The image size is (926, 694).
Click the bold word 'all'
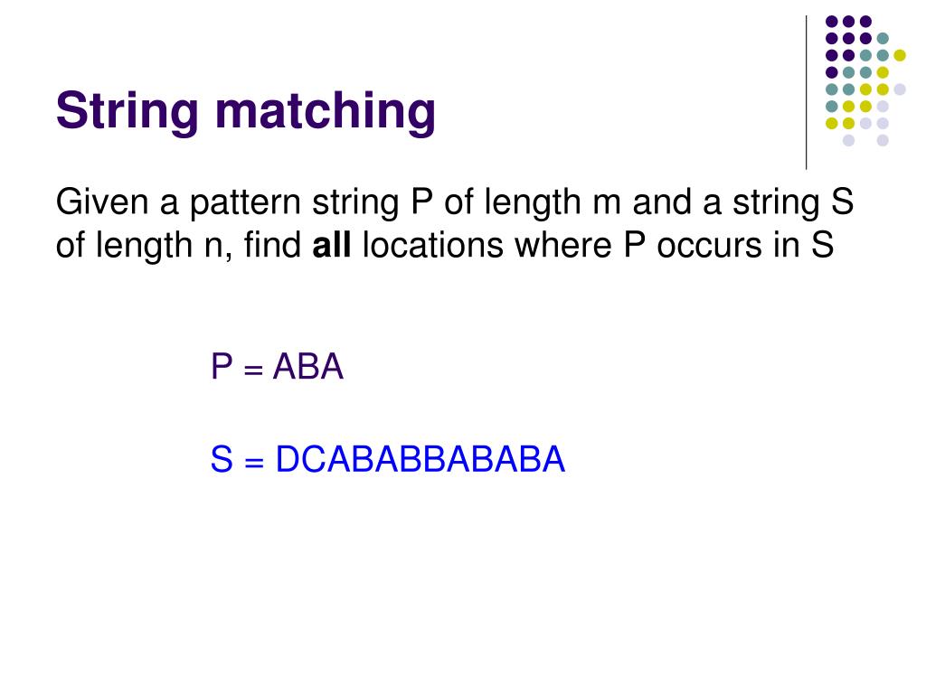point(331,245)
